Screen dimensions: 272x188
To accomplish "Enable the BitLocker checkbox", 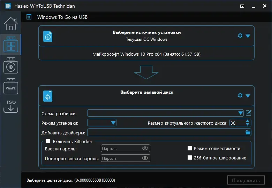I will point(48,141).
